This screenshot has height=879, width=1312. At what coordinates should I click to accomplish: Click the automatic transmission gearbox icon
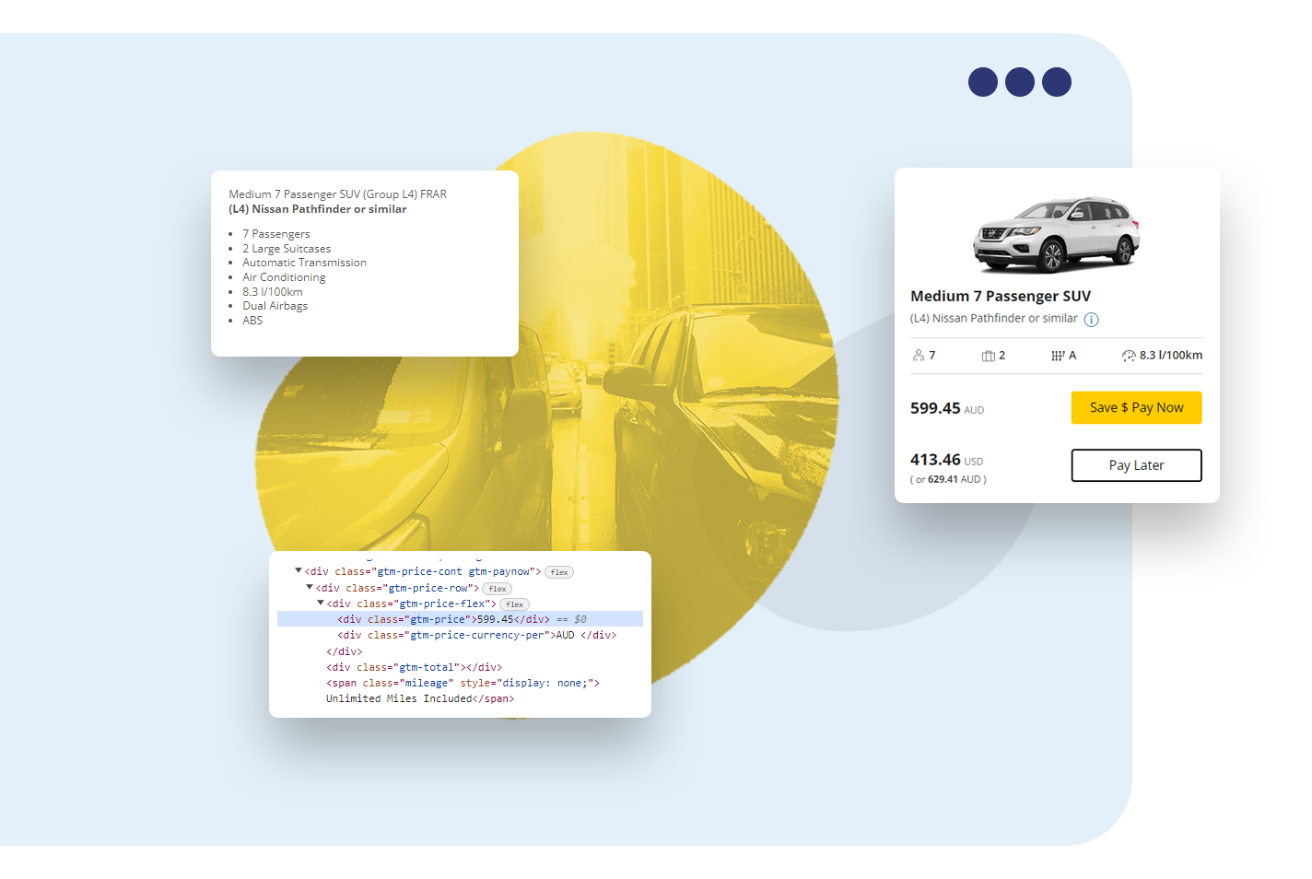click(x=1057, y=355)
